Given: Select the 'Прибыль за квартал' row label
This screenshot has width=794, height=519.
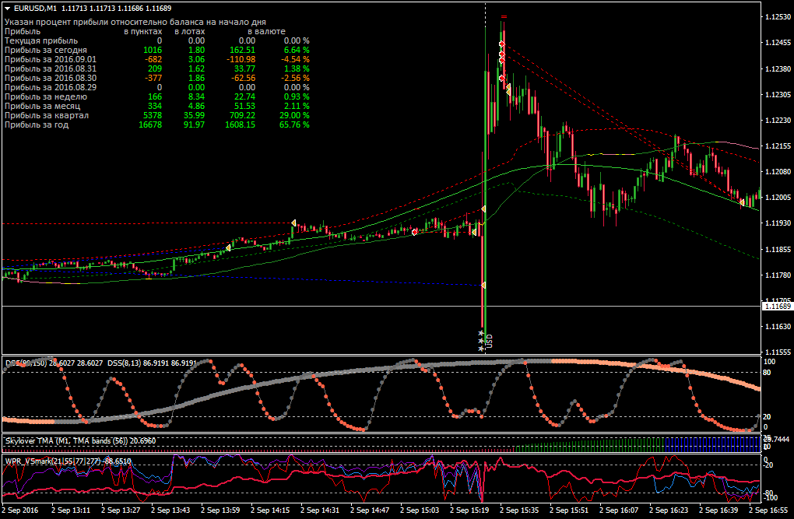Looking at the screenshot, I should (47, 115).
